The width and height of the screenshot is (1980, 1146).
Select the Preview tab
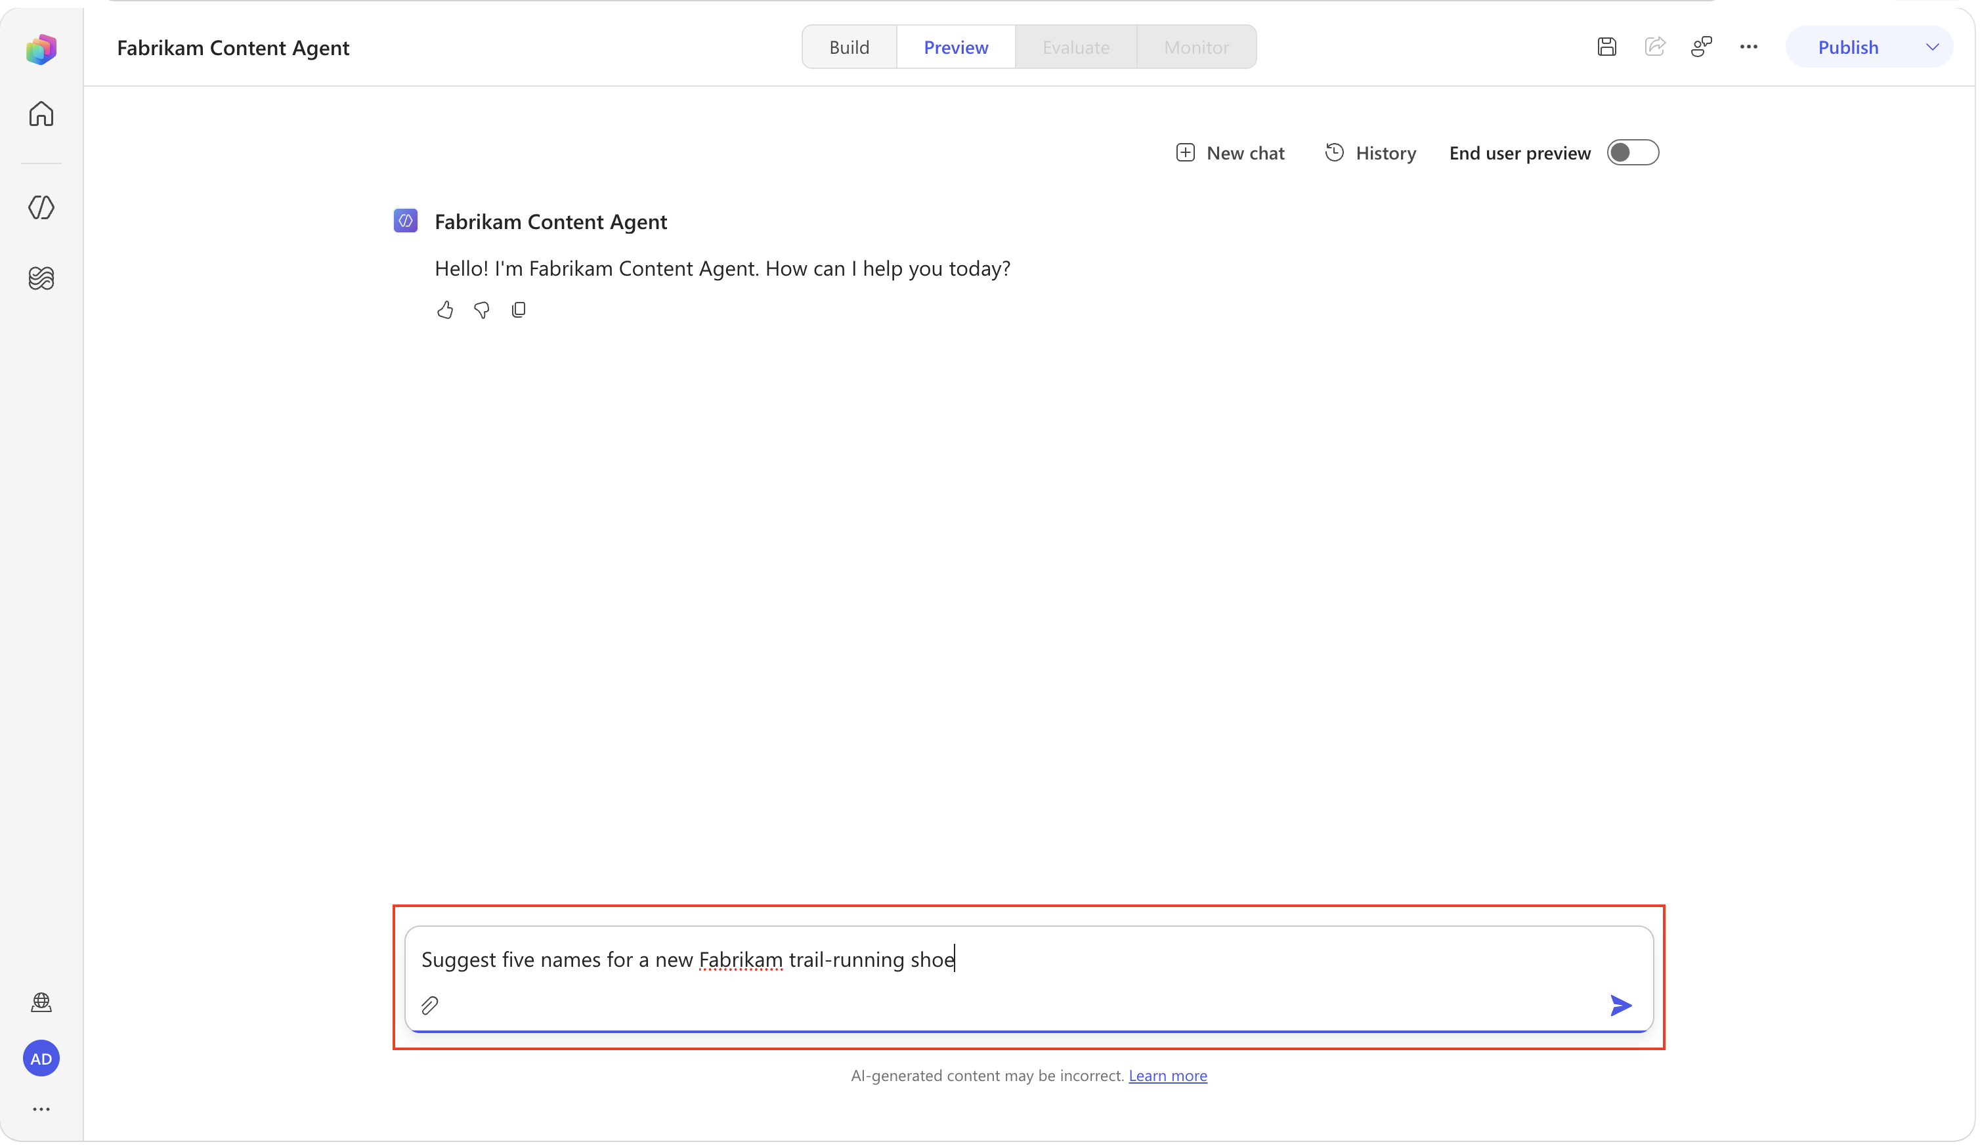[x=955, y=47]
